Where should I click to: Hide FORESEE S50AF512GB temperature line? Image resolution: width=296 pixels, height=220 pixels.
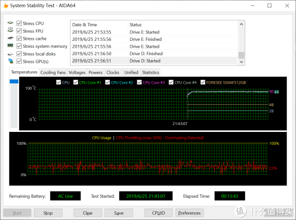(x=203, y=82)
